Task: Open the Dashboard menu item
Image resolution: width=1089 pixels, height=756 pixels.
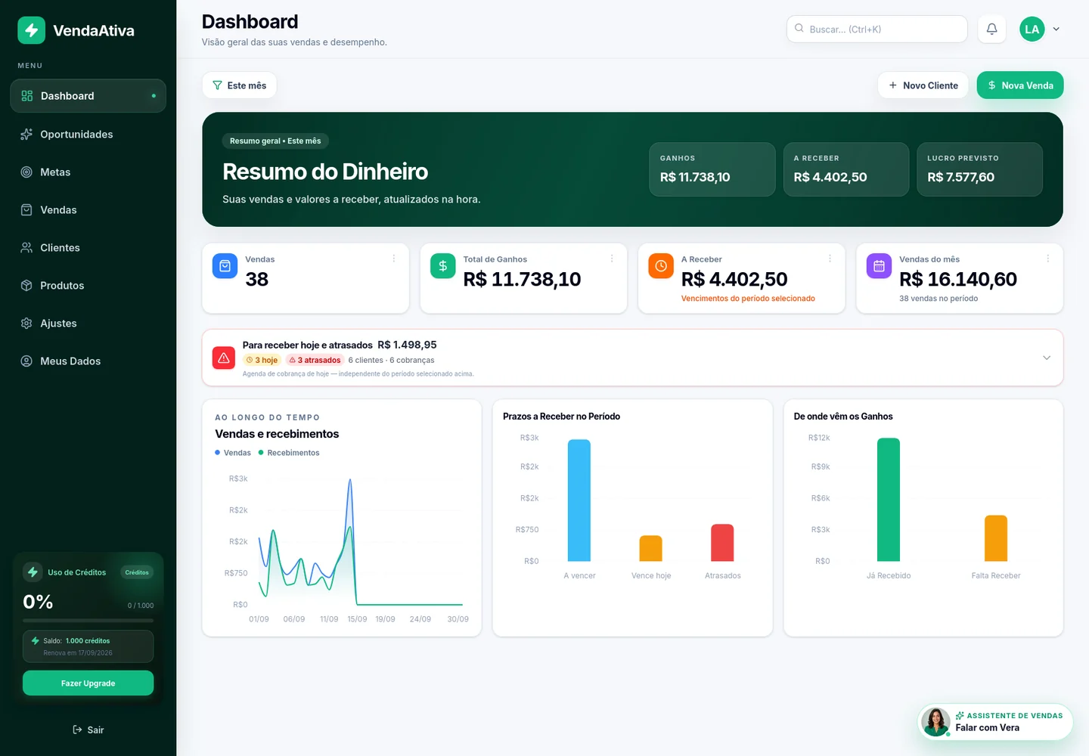Action: point(88,96)
